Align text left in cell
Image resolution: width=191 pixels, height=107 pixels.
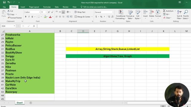(57, 17)
